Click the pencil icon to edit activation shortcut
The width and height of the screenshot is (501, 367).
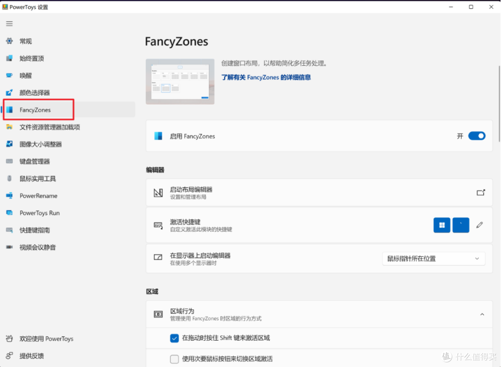pyautogui.click(x=480, y=225)
